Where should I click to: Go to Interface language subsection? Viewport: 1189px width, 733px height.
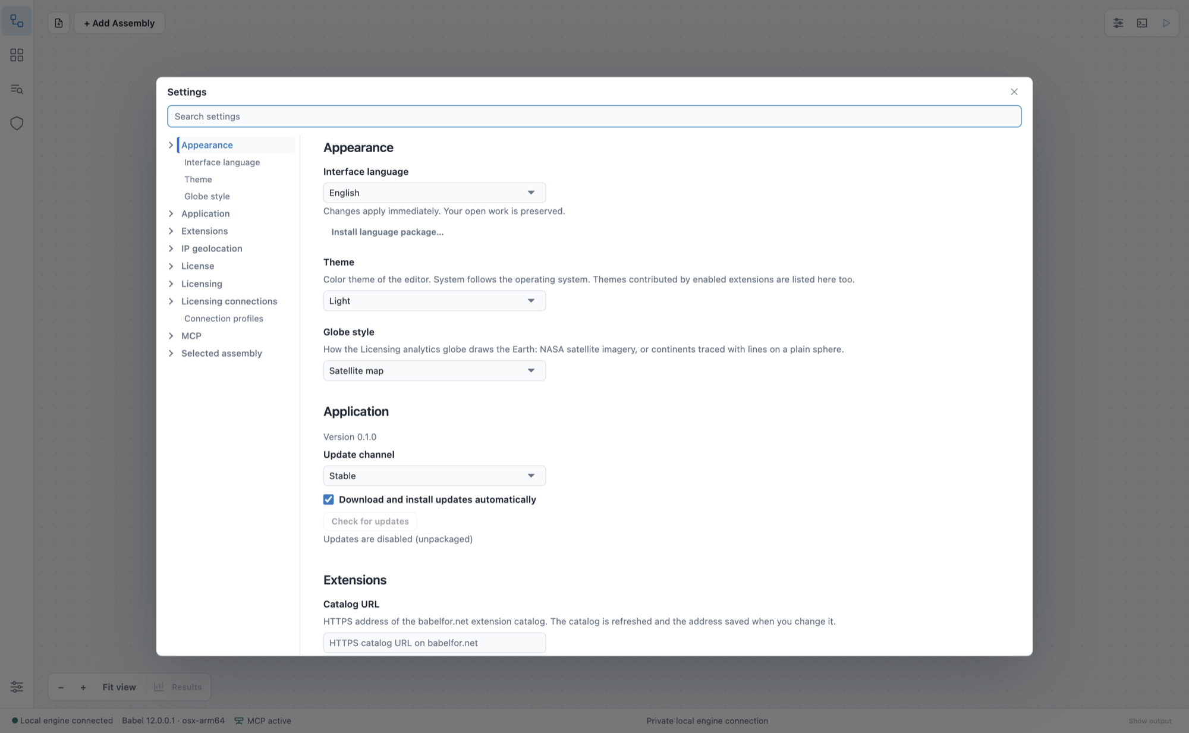tap(222, 162)
